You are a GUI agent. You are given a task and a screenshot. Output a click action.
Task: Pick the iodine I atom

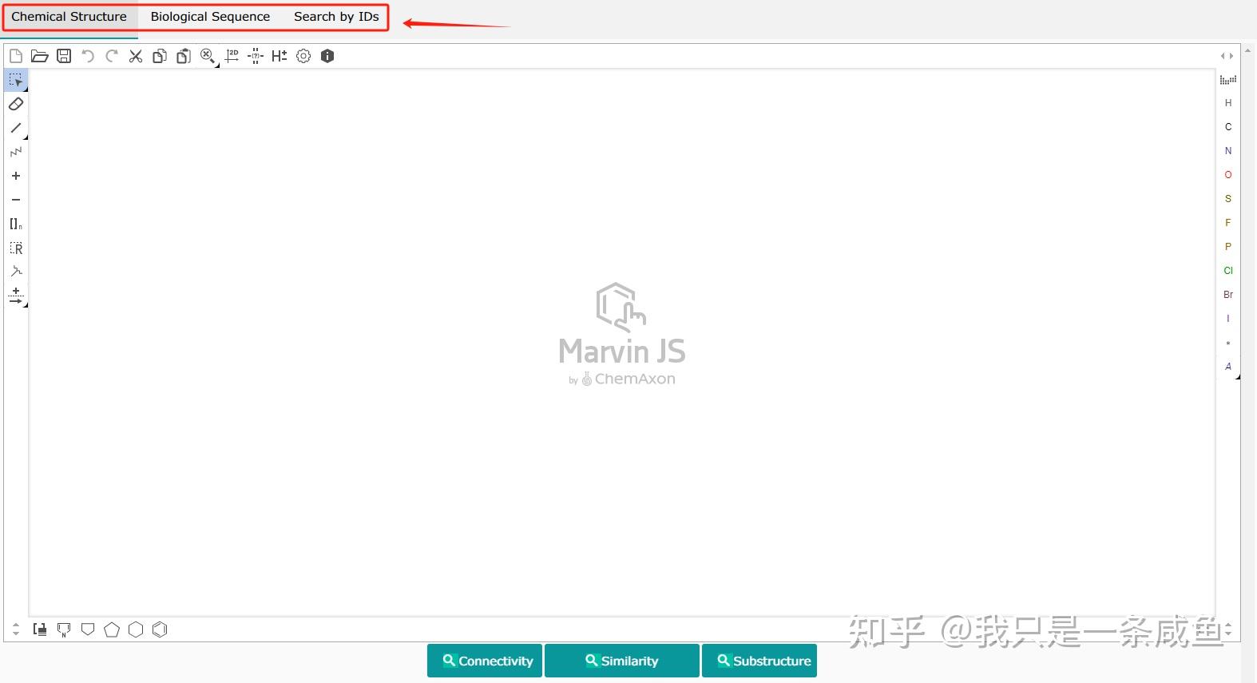[1228, 319]
